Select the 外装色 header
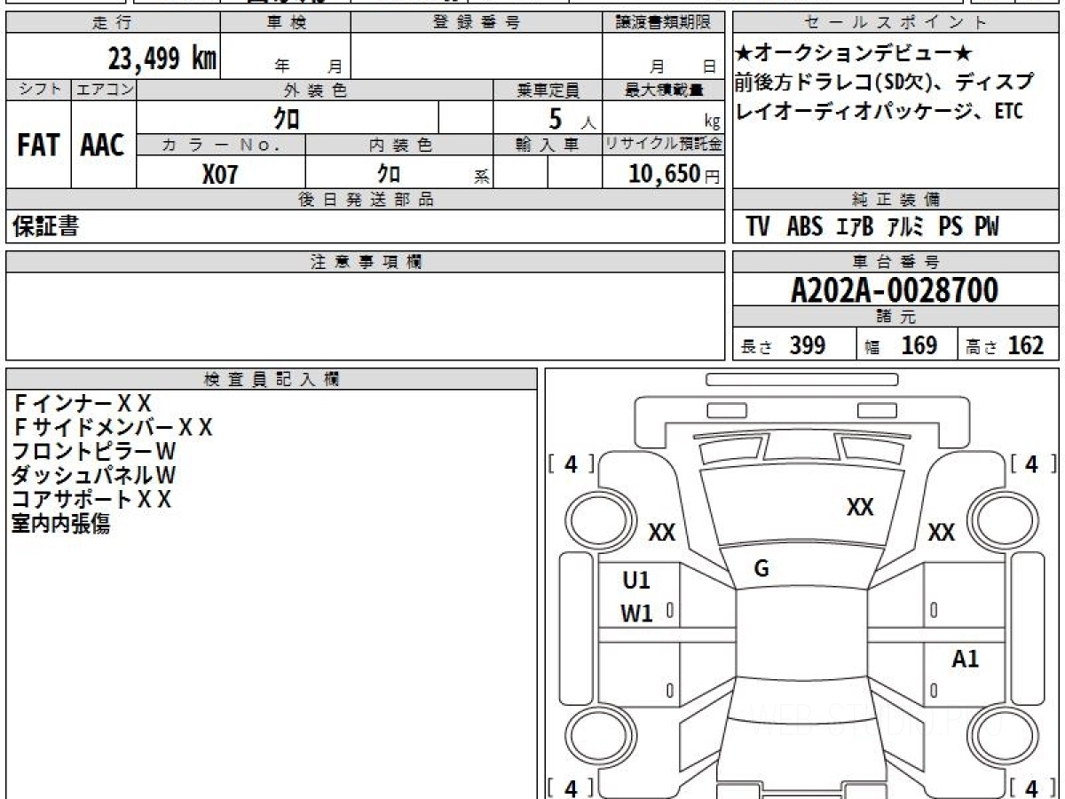Viewport: 1065px width, 799px height. (x=315, y=90)
